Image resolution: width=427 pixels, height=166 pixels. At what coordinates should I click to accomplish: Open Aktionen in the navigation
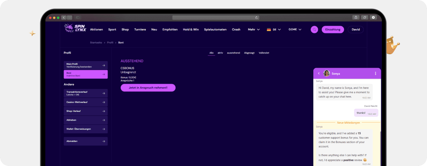coord(96,30)
